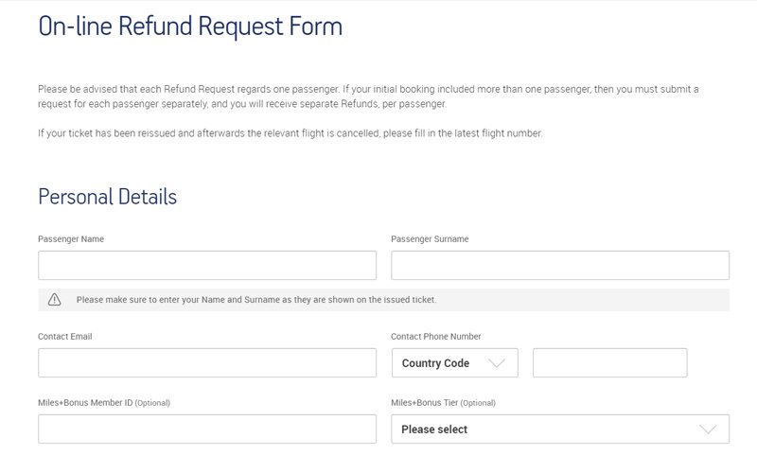Click the 'Passenger Surname' label
757x473 pixels.
[x=430, y=239]
